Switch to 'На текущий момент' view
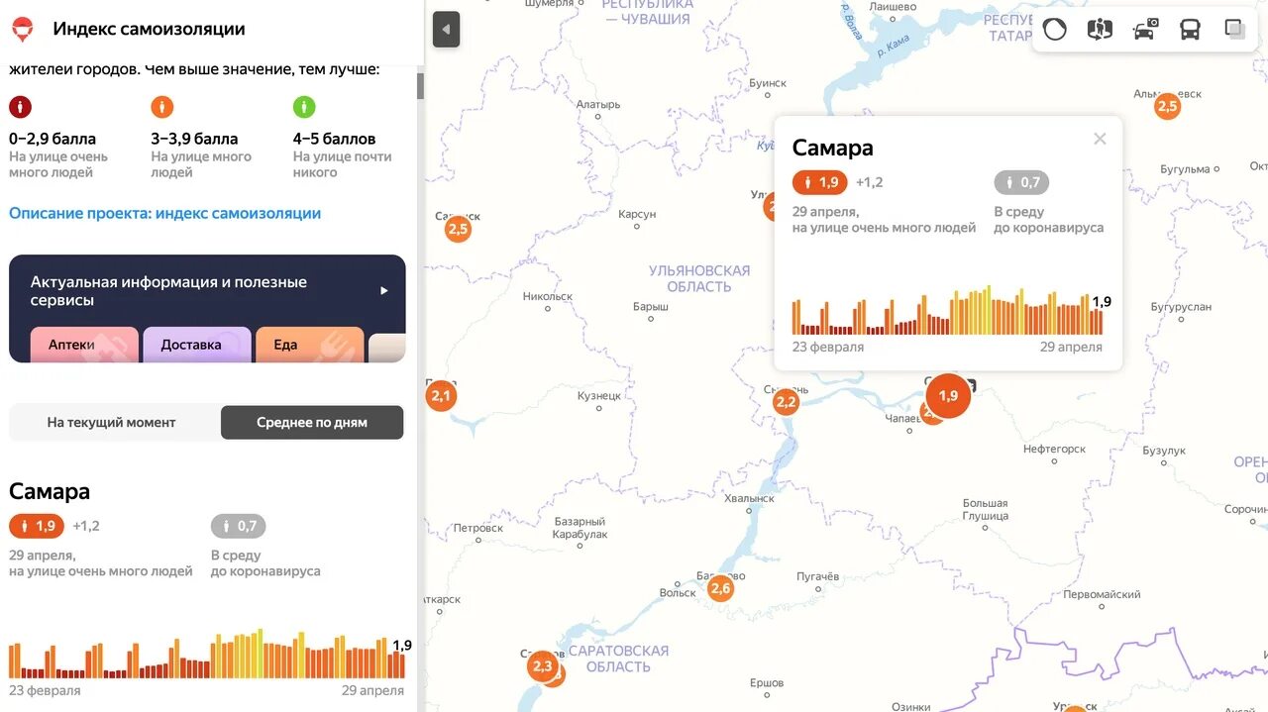1268x712 pixels. (112, 422)
